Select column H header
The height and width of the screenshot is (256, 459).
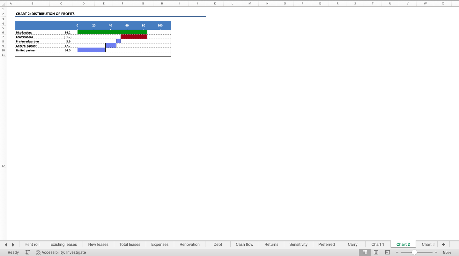click(162, 3)
